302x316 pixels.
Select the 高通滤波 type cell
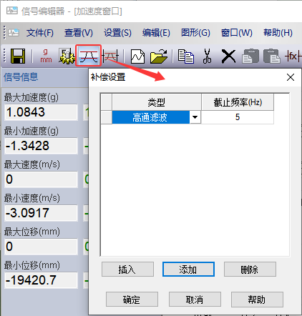click(151, 117)
